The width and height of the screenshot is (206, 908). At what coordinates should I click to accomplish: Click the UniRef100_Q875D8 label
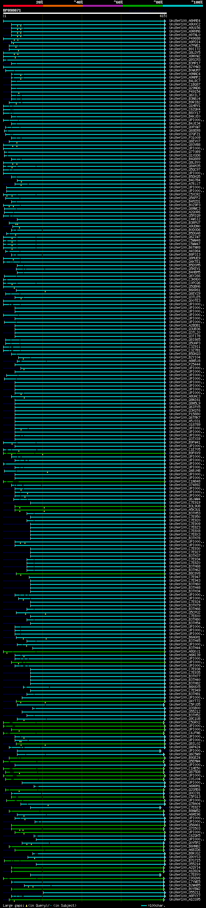[x=185, y=772]
